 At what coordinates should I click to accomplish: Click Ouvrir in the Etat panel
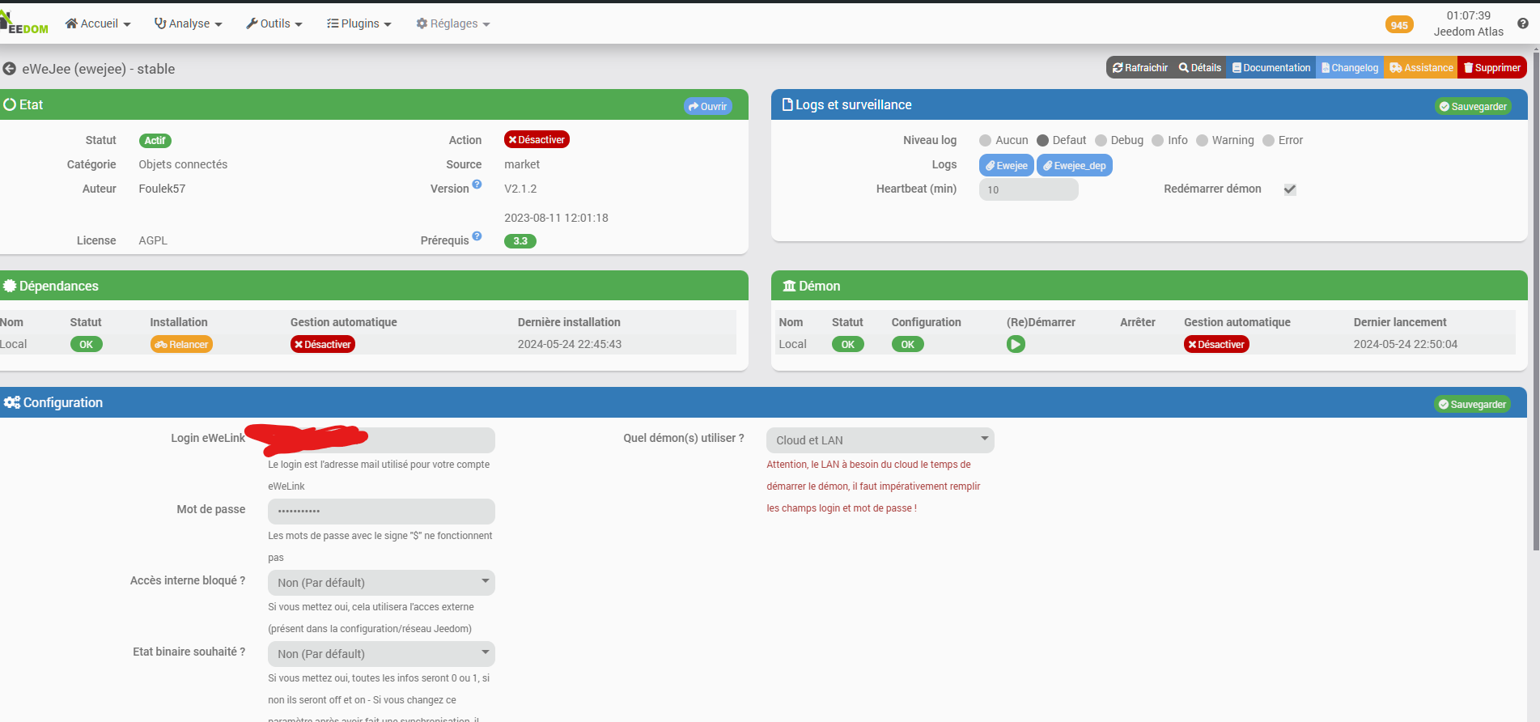point(707,106)
